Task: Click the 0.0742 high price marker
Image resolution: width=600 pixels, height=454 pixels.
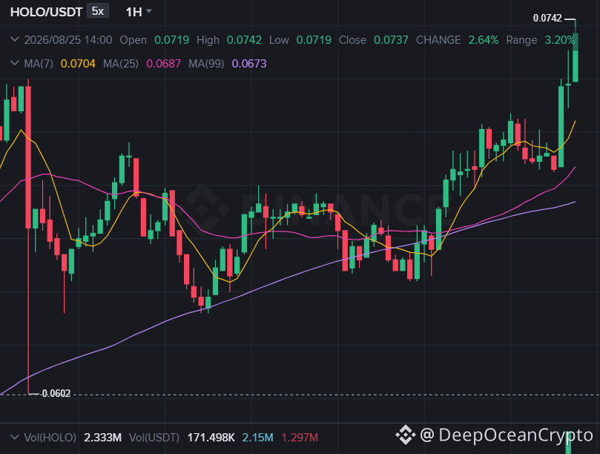Action: click(x=547, y=18)
